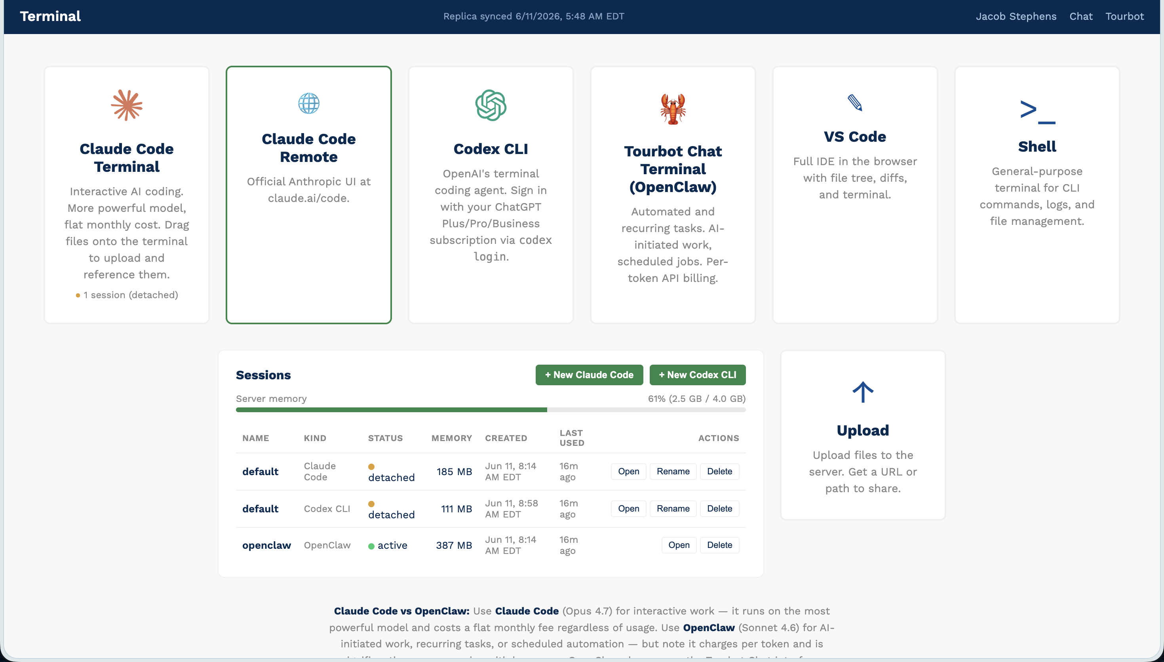Click the 'Claude Code vs OpenClaw:' heading text
The height and width of the screenshot is (662, 1164).
[x=401, y=611]
